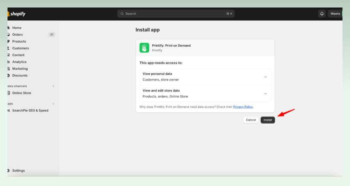Image resolution: width=350 pixels, height=186 pixels.
Task: Go to Home in sidebar
Action: pyautogui.click(x=17, y=28)
